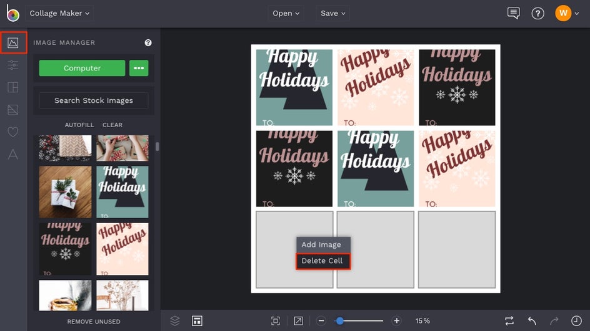Open the Text tool sidebar tab

click(12, 154)
